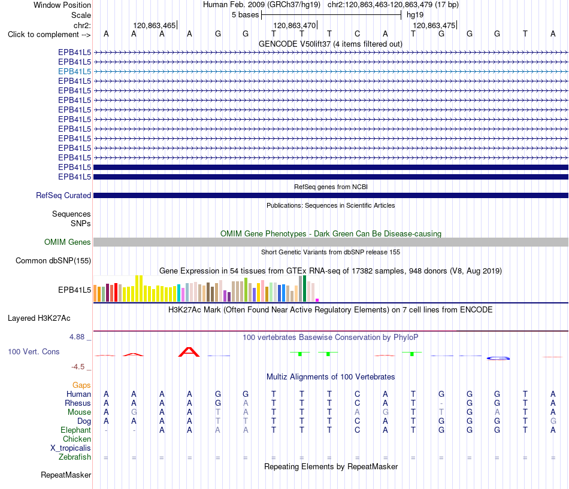Click the 'Human' alignment row label
Viewport: 569px width, 489px height.
78,394
